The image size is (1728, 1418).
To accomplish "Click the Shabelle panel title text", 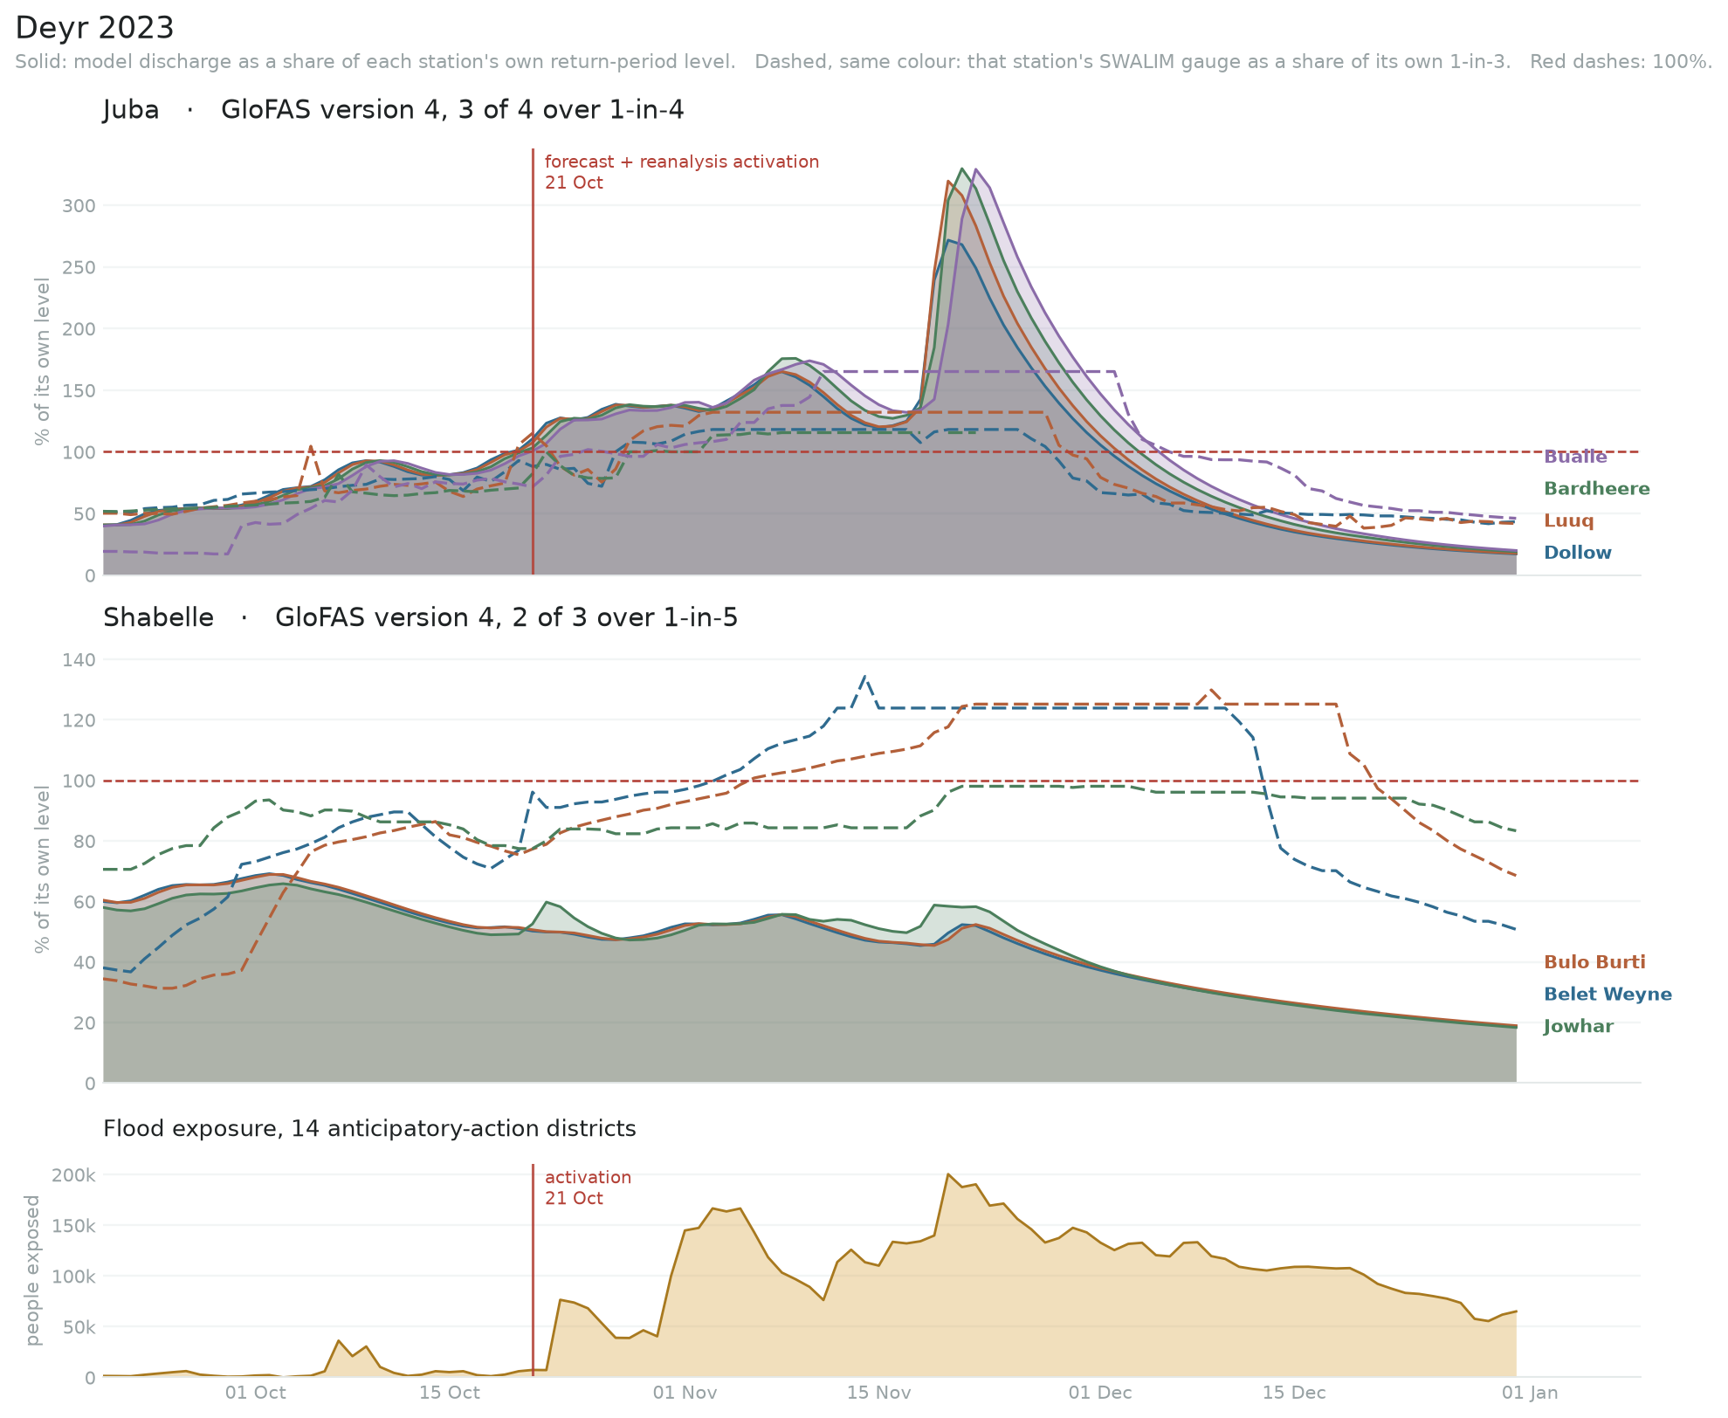I will [420, 618].
